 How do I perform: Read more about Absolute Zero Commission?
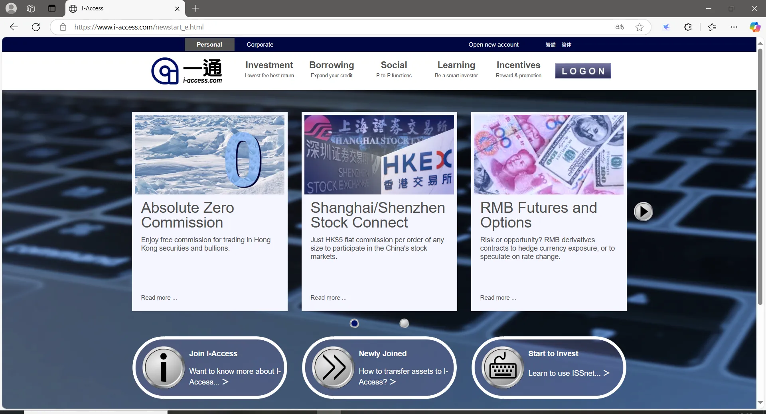click(159, 298)
